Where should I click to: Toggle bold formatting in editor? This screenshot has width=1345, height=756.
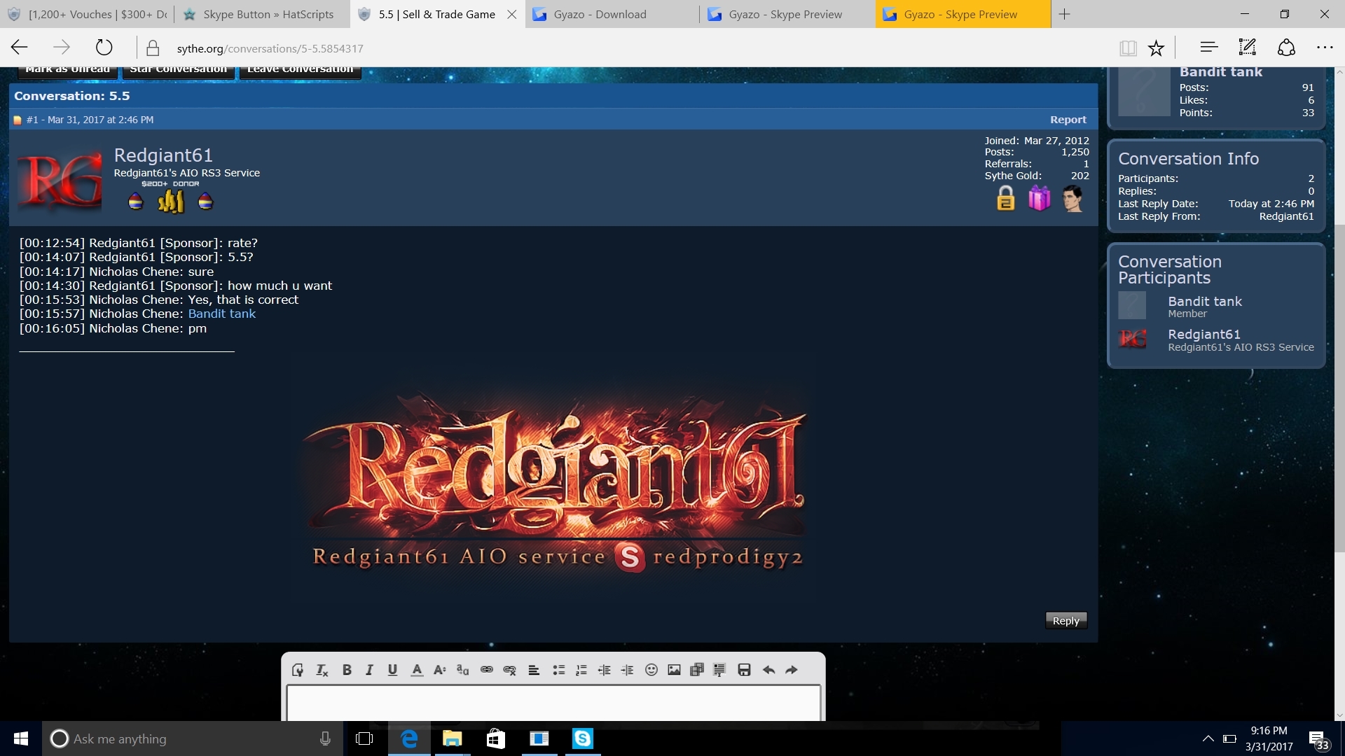347,670
